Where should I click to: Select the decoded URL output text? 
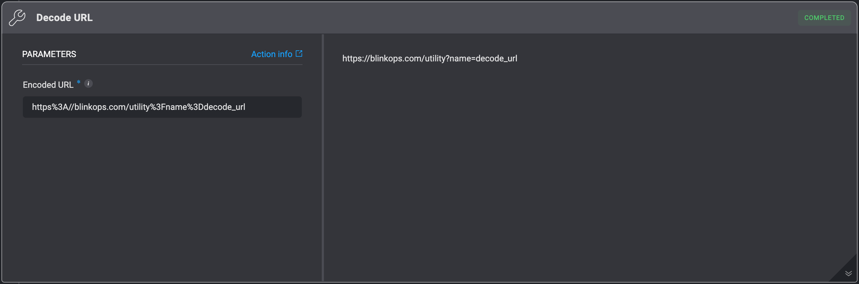[x=429, y=59]
